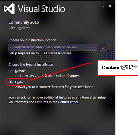This screenshot has height=135, width=138.
Task: Select the Default installation radio button
Action: [x=11, y=71]
